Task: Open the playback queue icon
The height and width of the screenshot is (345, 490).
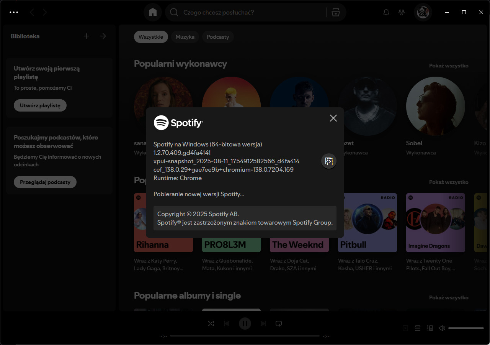Action: tap(418, 328)
